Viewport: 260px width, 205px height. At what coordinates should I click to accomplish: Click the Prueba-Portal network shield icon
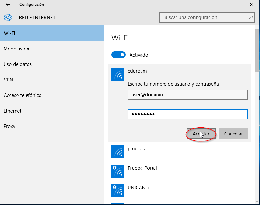pyautogui.click(x=118, y=171)
